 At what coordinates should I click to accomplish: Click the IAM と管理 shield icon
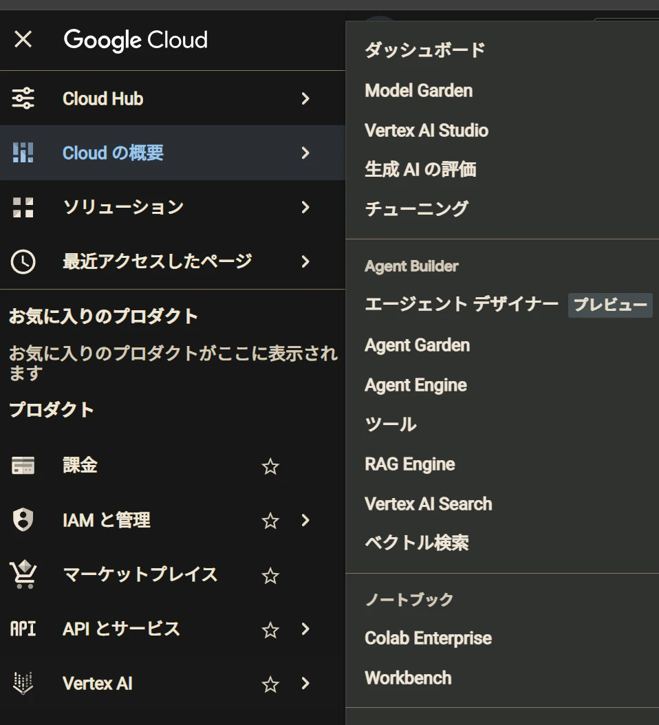23,520
